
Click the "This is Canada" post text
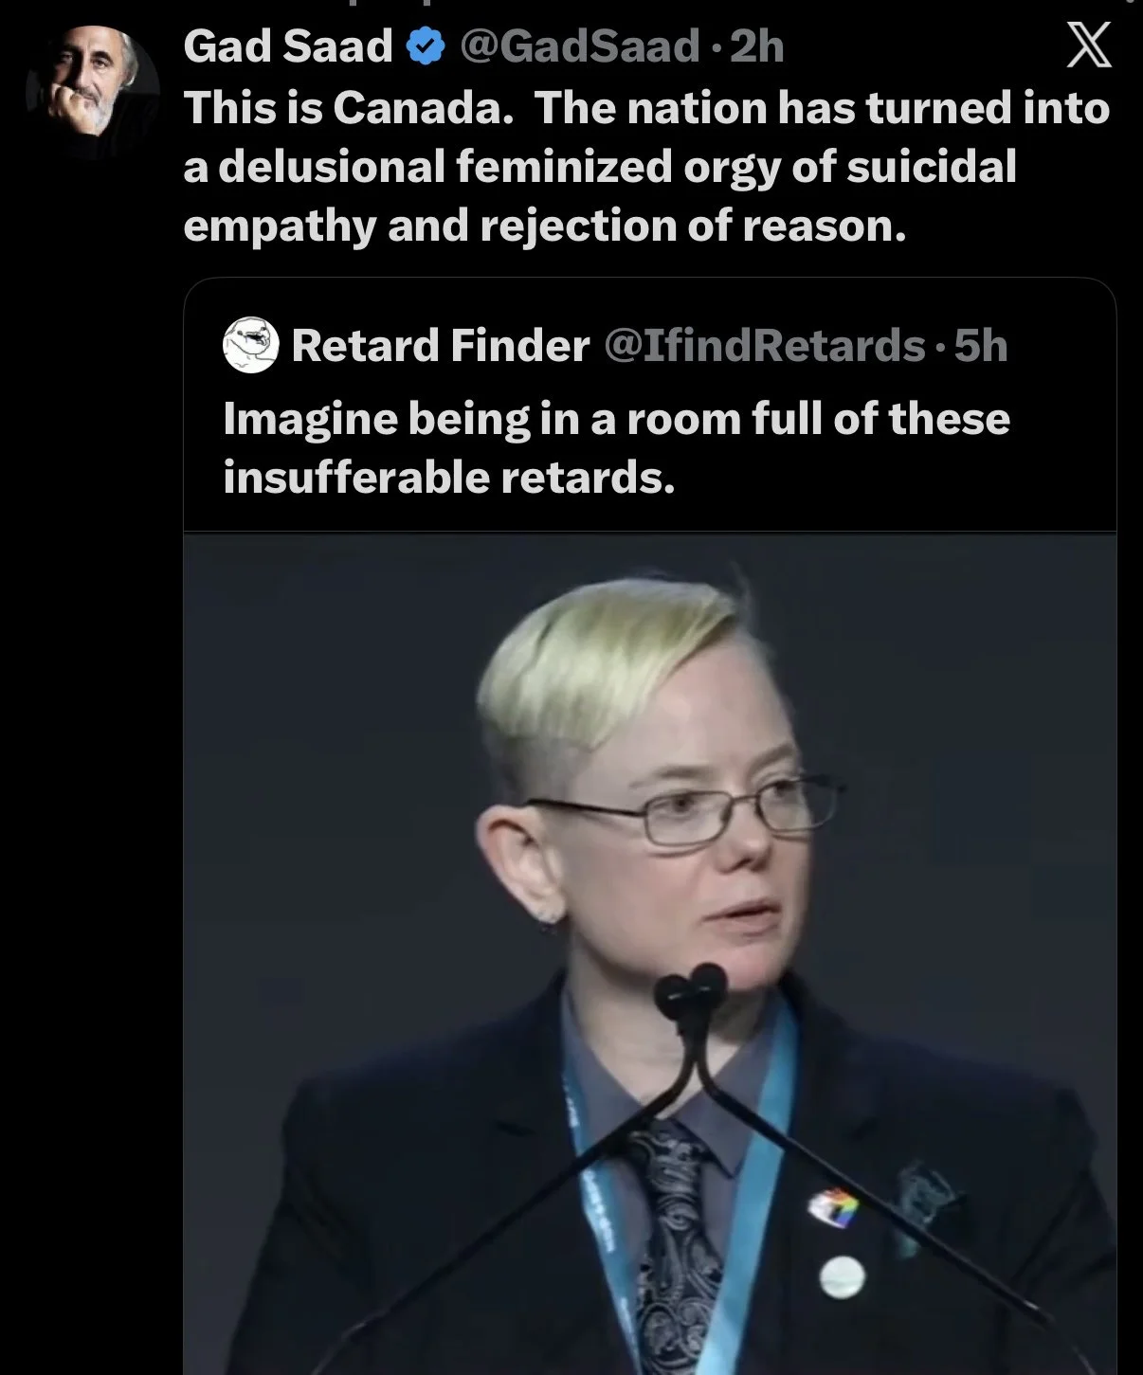(646, 167)
